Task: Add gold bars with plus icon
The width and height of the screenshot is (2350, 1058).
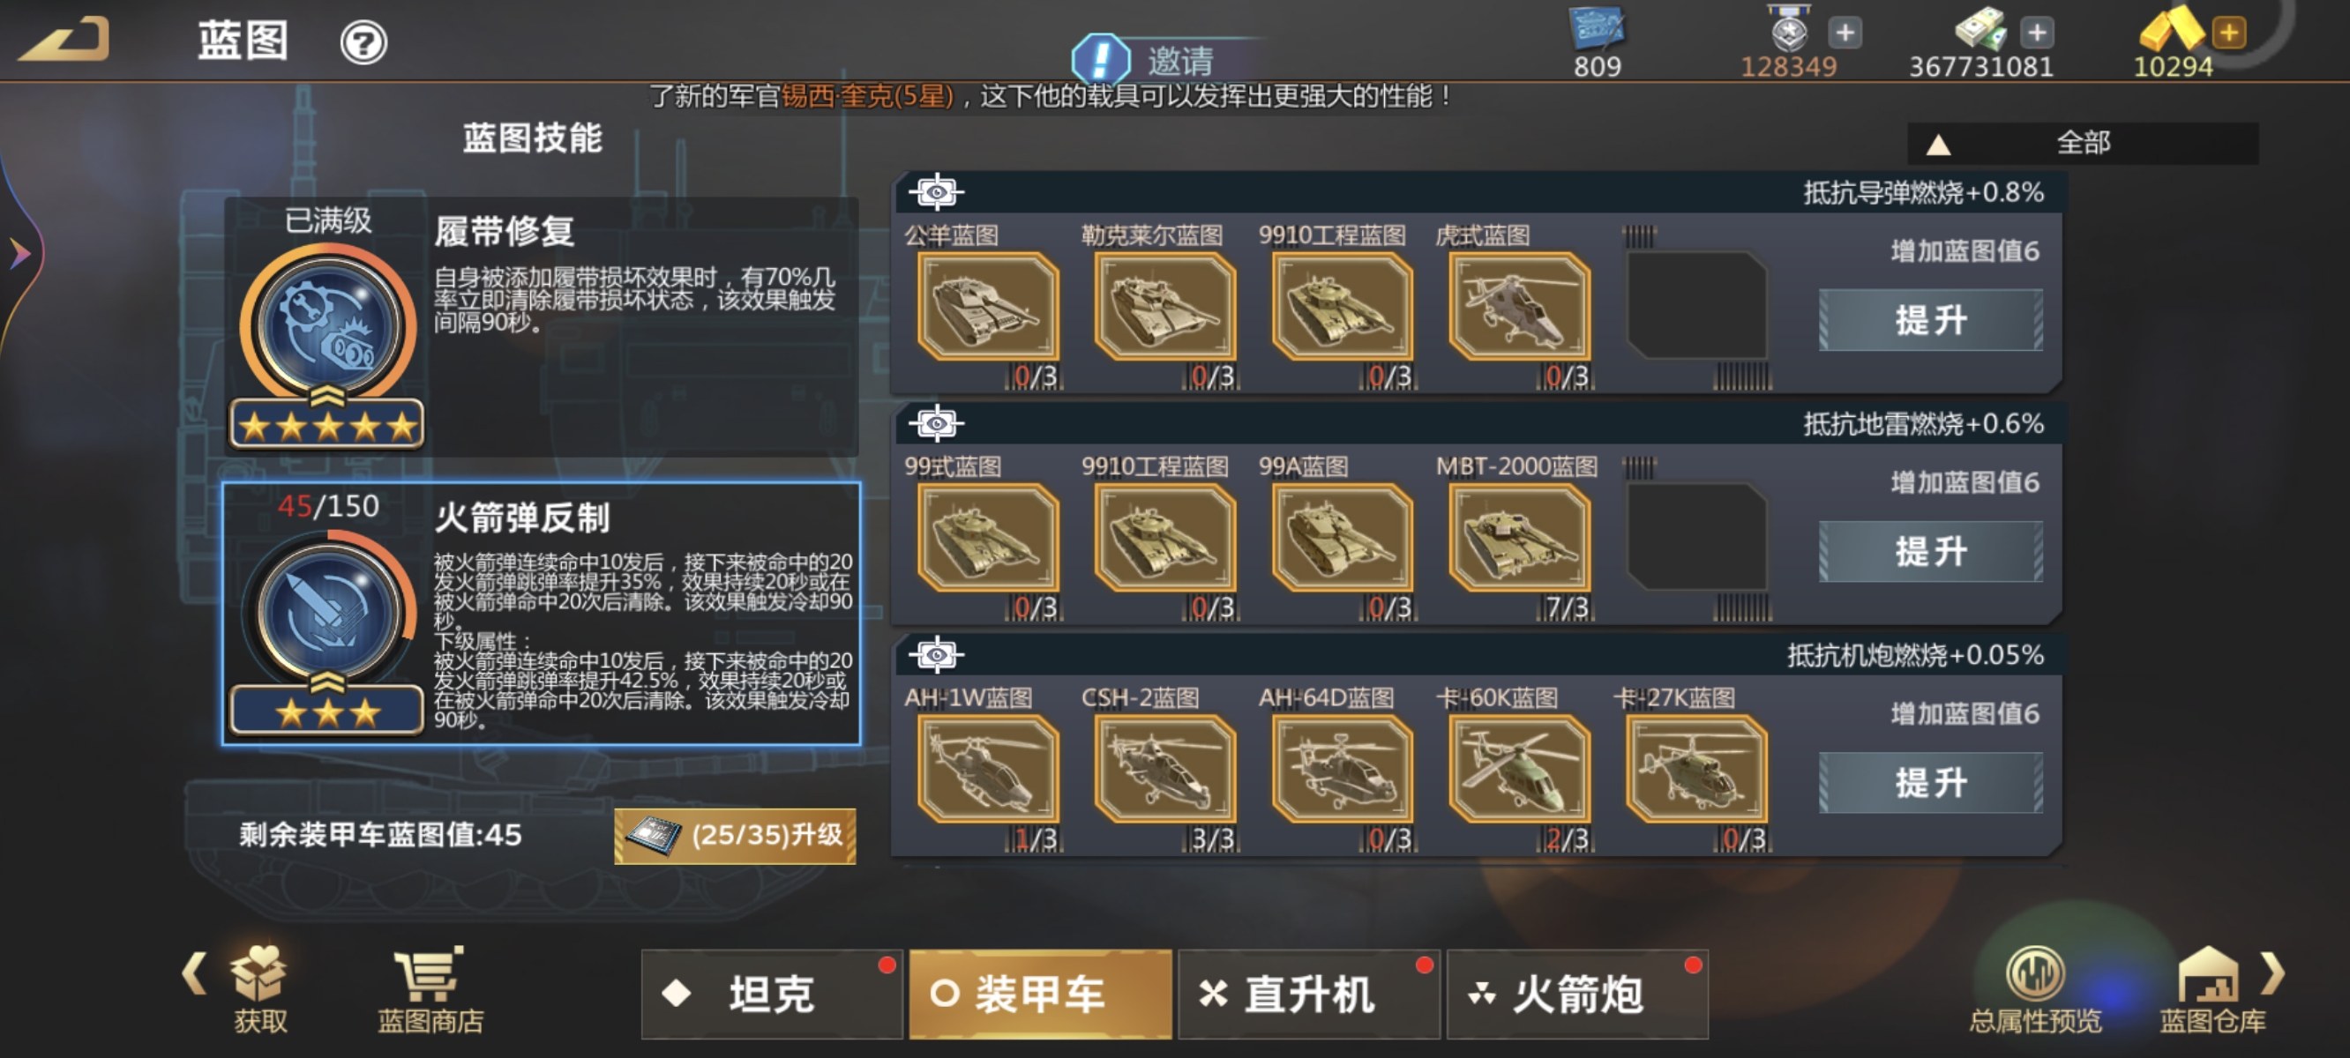Action: coord(2227,33)
